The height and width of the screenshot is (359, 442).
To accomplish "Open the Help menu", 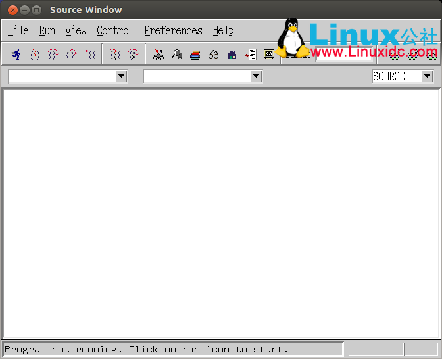I will 223,30.
